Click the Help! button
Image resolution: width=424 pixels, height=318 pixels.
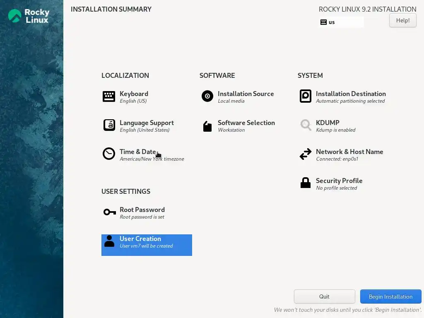[x=402, y=20]
